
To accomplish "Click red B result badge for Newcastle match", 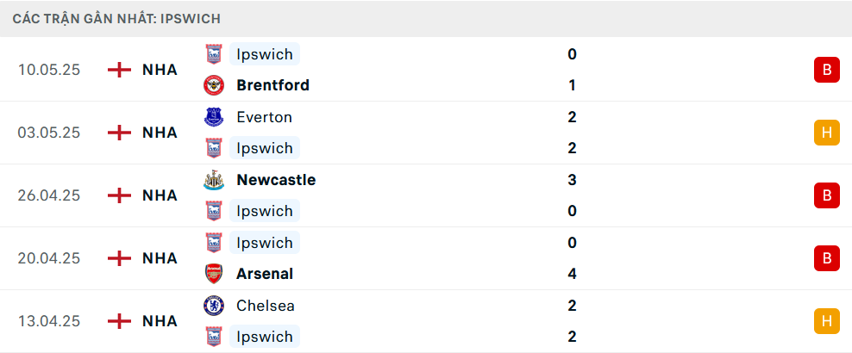I will pos(826,195).
